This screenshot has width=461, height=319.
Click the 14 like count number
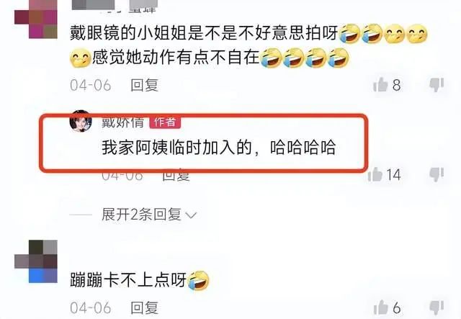[x=393, y=175]
